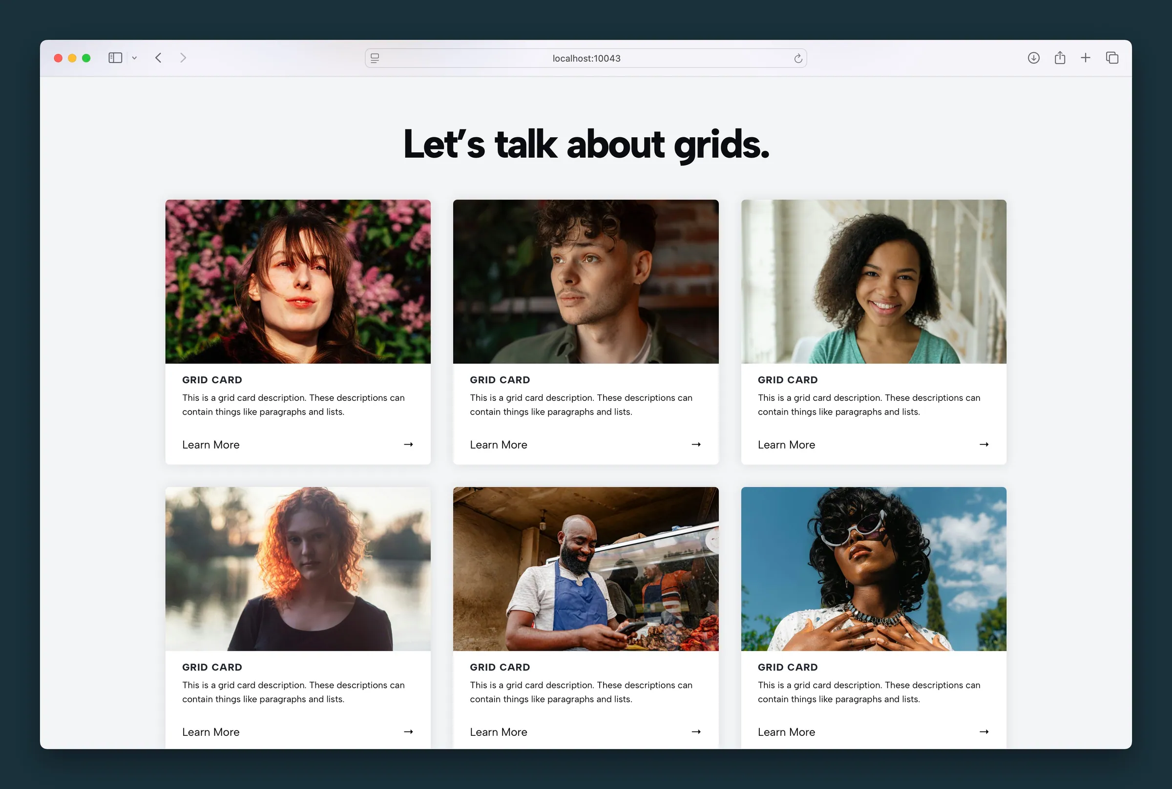The image size is (1172, 789).
Task: Click the arrow icon on the red-haired woman card
Action: pos(409,732)
